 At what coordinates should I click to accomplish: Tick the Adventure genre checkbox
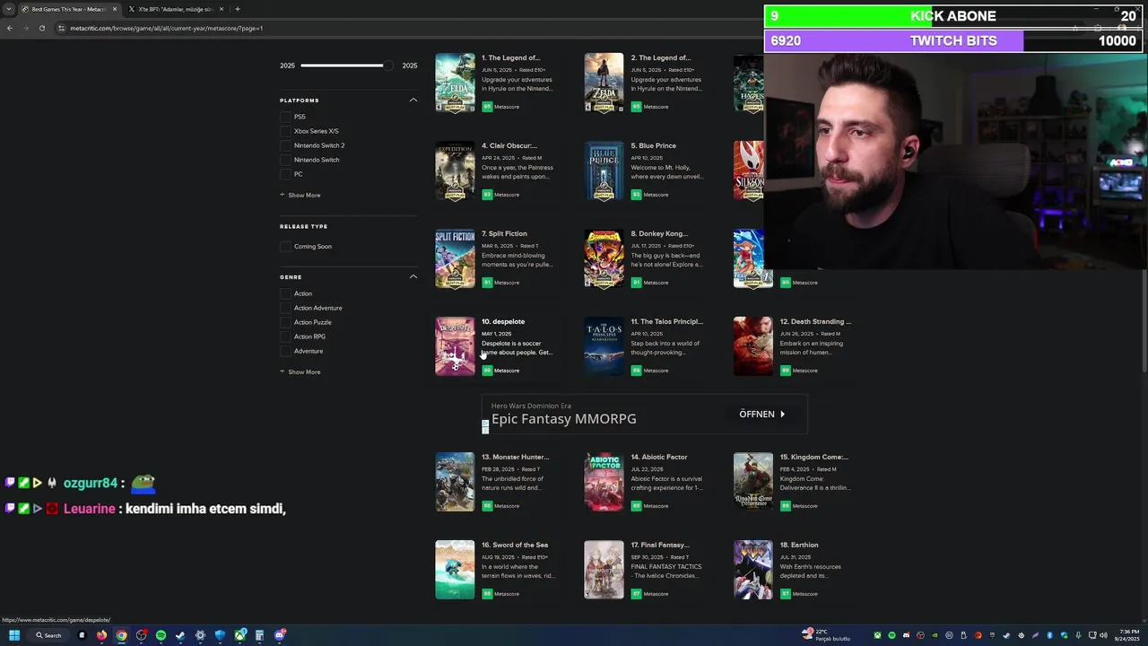point(285,351)
